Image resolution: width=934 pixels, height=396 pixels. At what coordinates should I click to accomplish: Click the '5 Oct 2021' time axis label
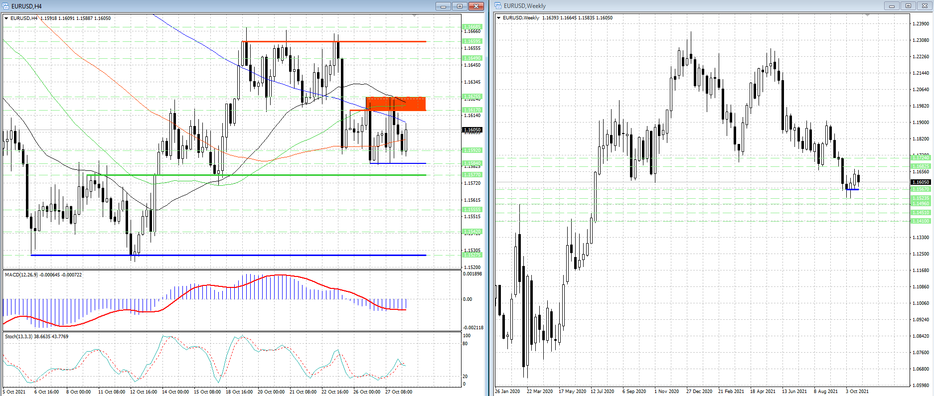click(14, 392)
